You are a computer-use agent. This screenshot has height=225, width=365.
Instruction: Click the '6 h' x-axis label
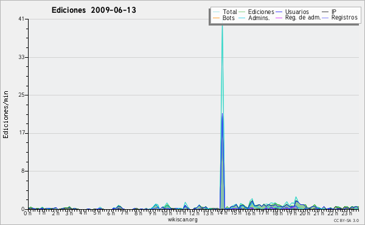(x=111, y=213)
